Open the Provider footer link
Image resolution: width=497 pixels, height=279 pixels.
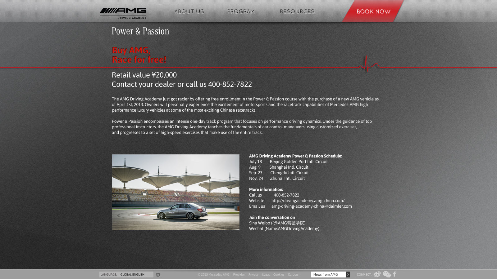[239, 274]
